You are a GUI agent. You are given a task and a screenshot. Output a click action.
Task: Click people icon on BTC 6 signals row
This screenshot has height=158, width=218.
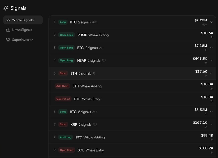tap(94, 112)
